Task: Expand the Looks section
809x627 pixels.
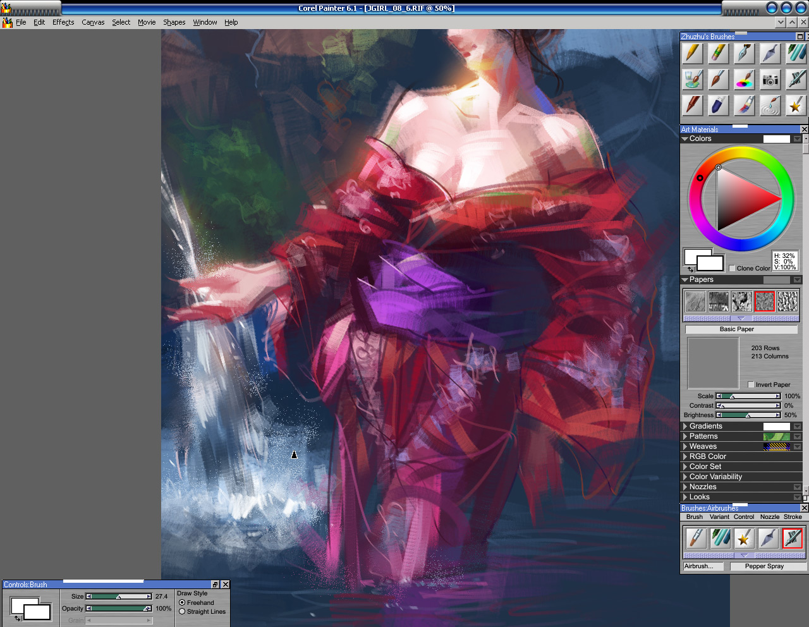Action: (685, 497)
